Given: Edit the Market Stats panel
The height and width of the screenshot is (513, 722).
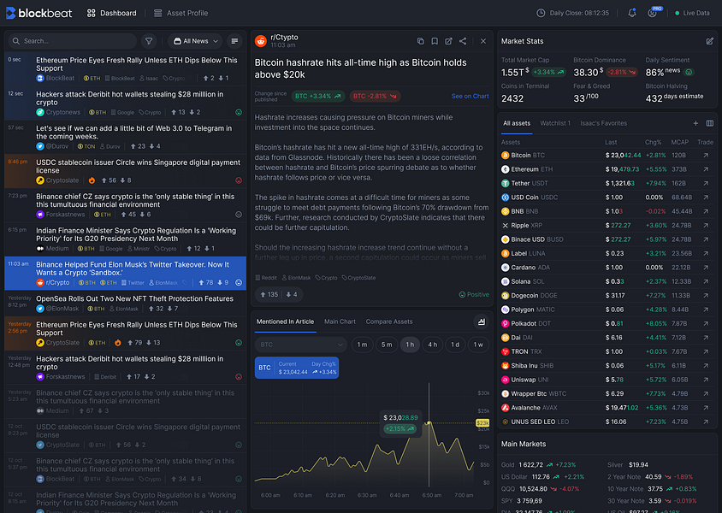Looking at the screenshot, I should point(709,41).
